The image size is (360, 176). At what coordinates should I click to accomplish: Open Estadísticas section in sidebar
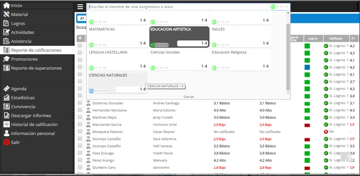[37, 98]
